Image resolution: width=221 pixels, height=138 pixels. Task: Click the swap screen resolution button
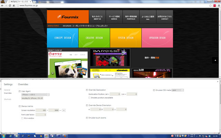(x=64, y=110)
